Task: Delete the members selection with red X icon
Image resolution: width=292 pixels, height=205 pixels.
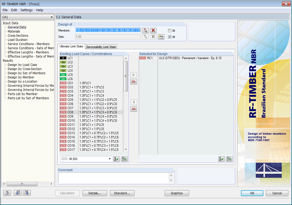Action: click(153, 30)
